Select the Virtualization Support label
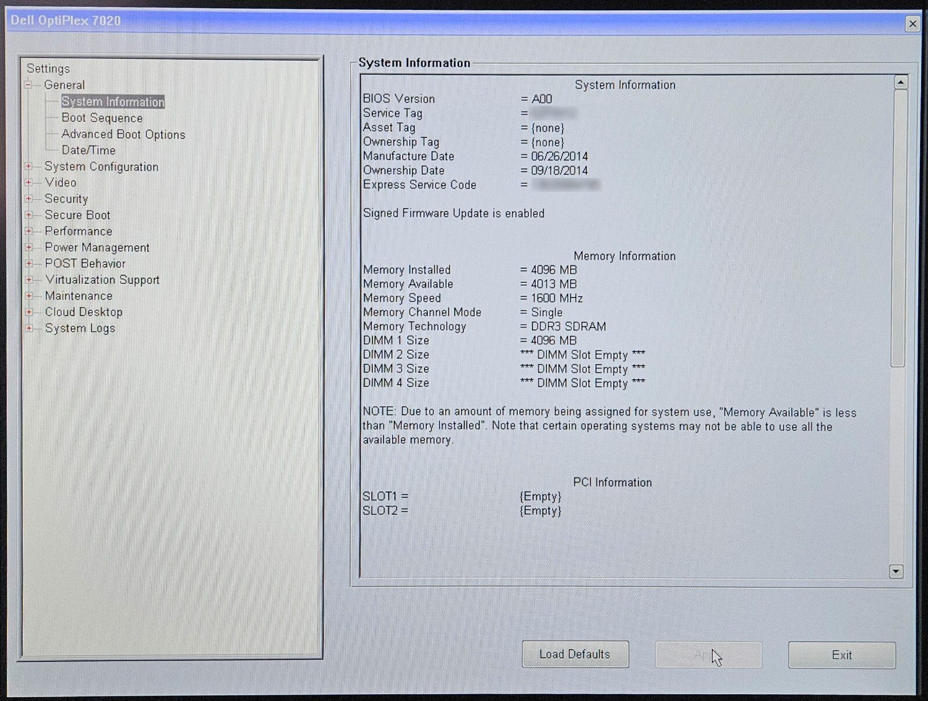The width and height of the screenshot is (928, 701). [x=102, y=279]
